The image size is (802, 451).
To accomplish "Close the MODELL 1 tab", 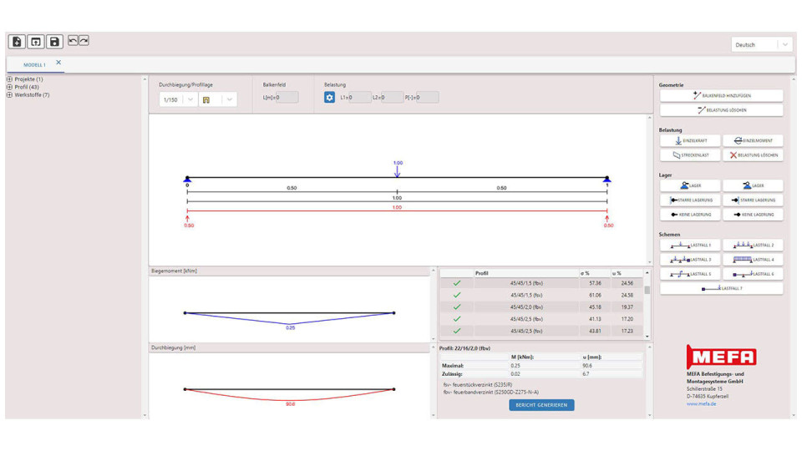I will coord(58,63).
